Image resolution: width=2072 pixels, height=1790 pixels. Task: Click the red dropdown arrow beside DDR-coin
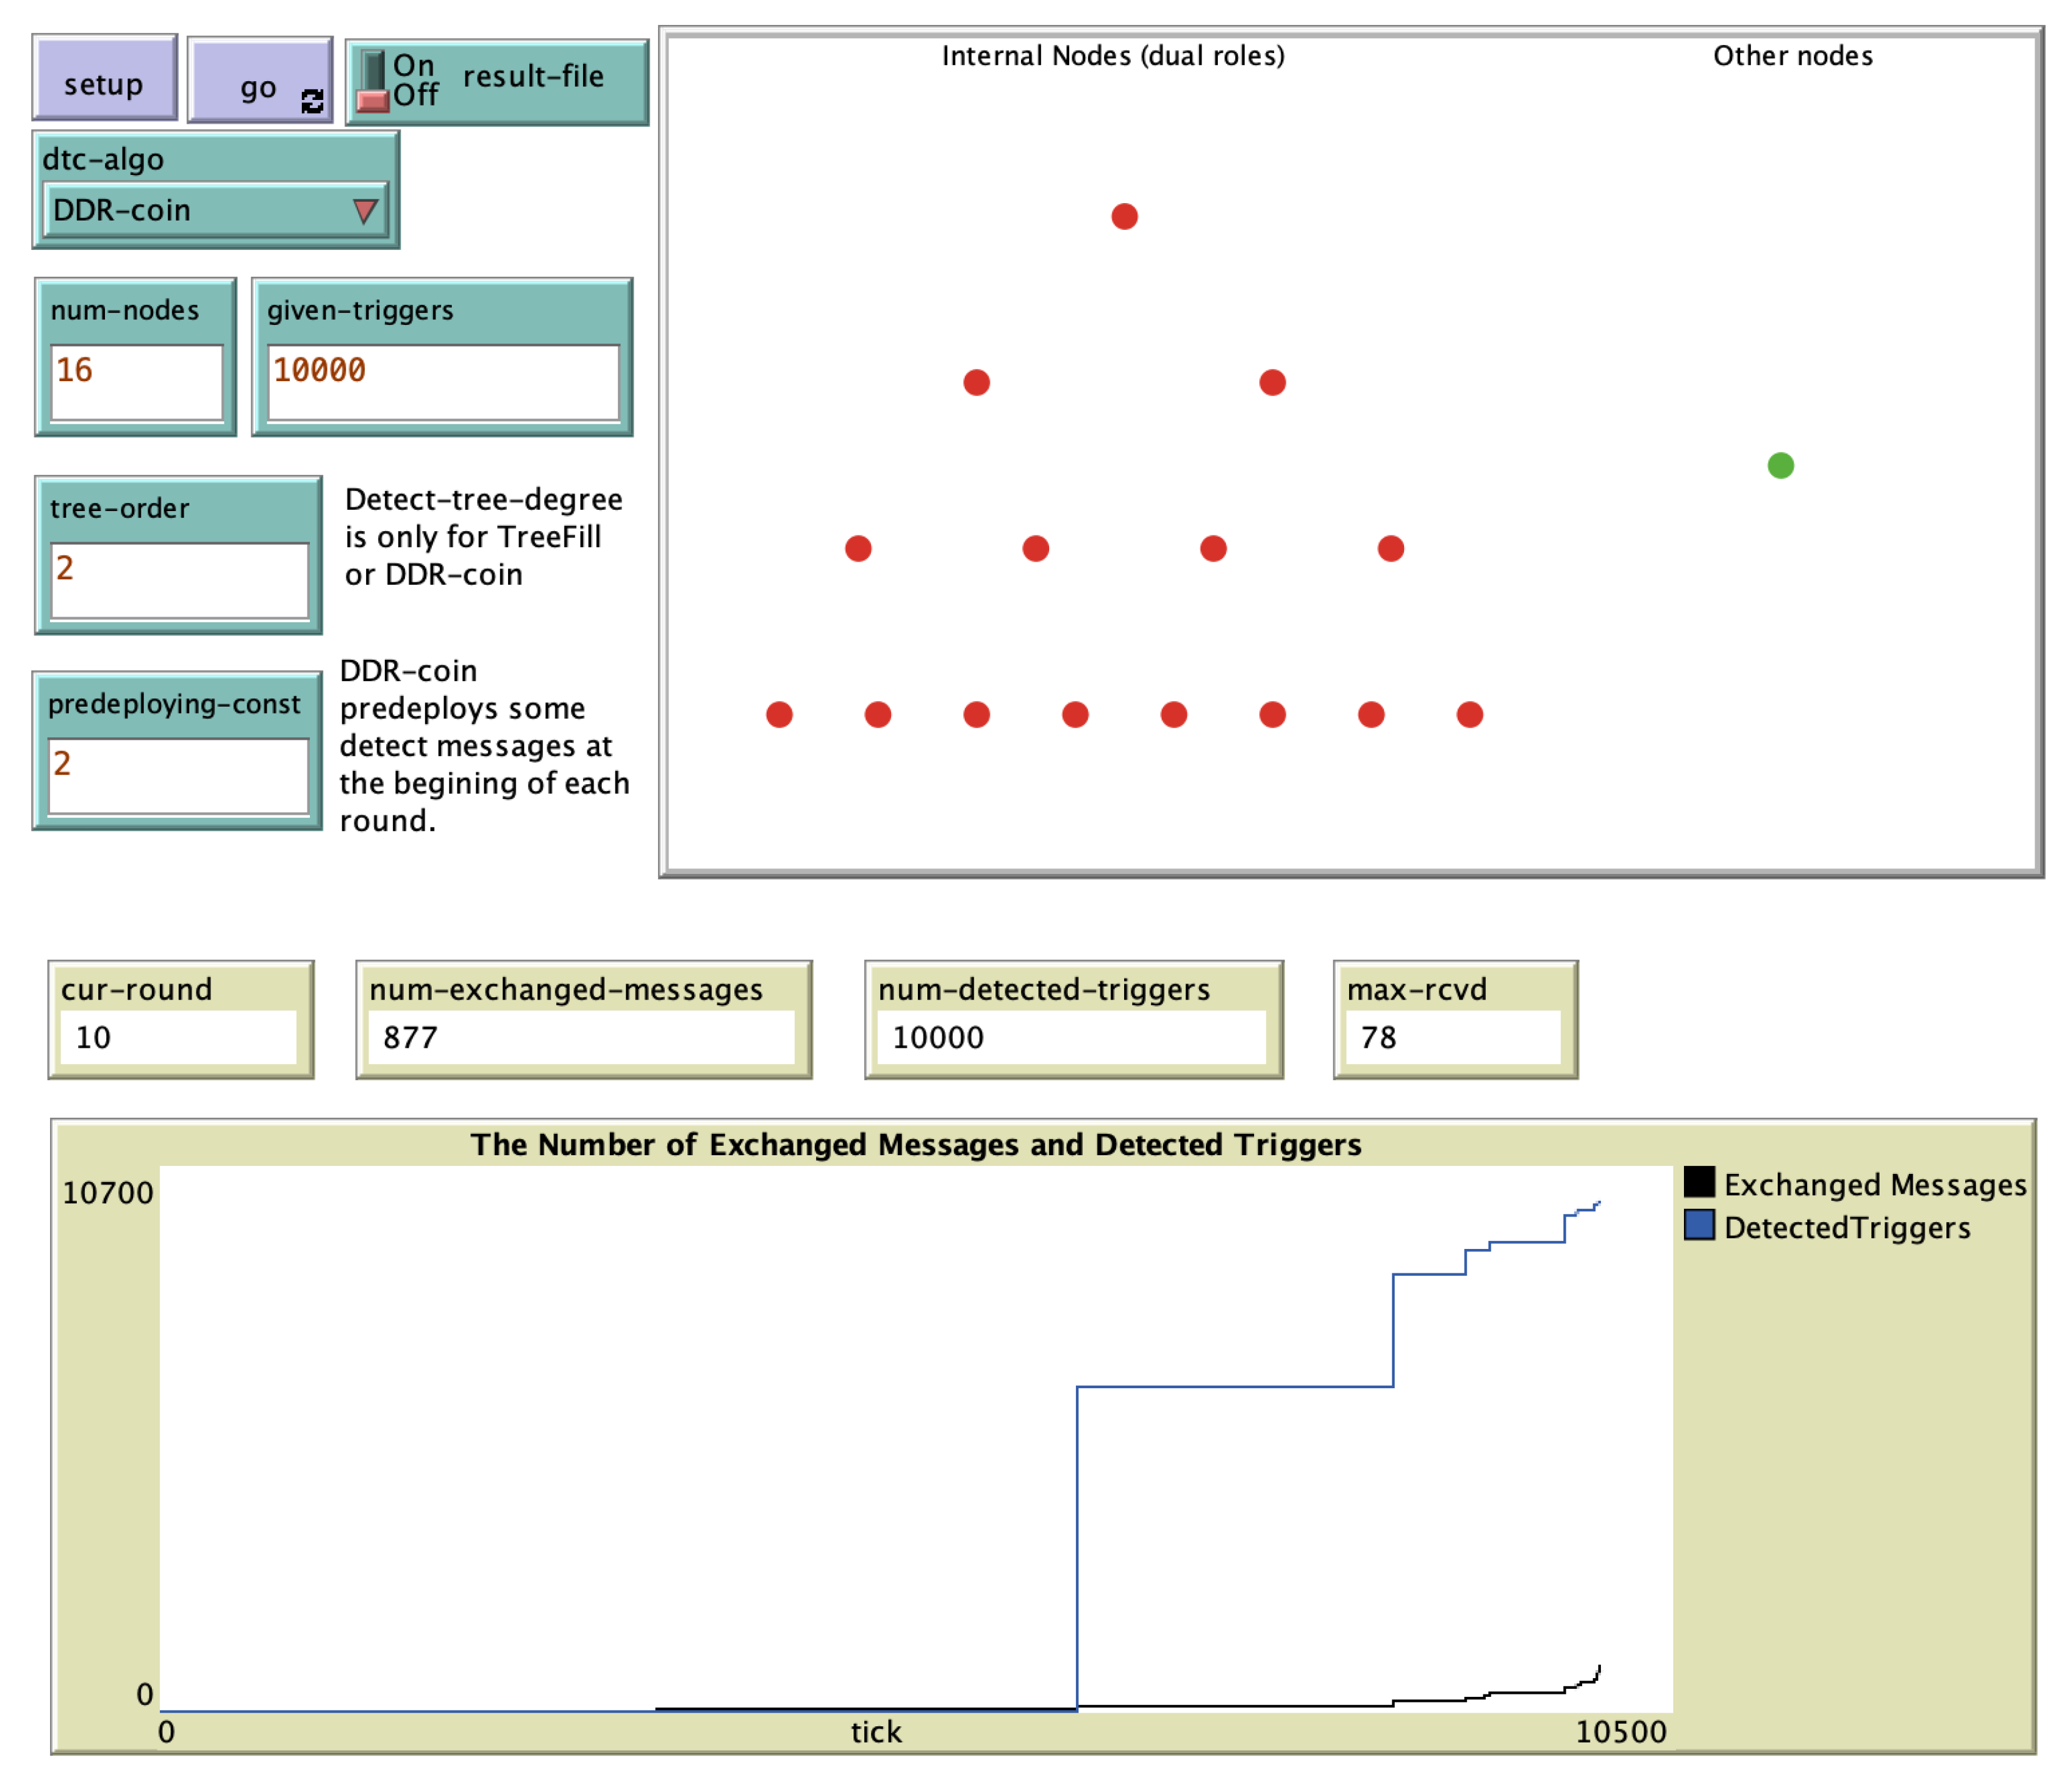point(365,211)
